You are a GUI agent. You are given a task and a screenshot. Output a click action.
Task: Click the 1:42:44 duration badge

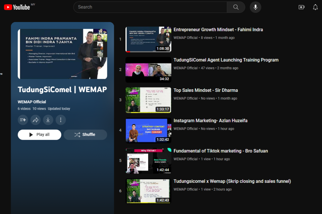coord(163,170)
